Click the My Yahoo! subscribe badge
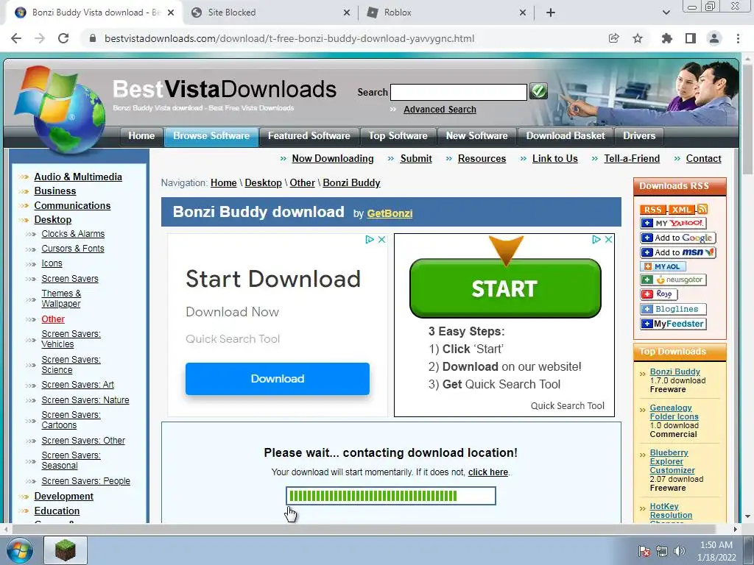 click(673, 223)
